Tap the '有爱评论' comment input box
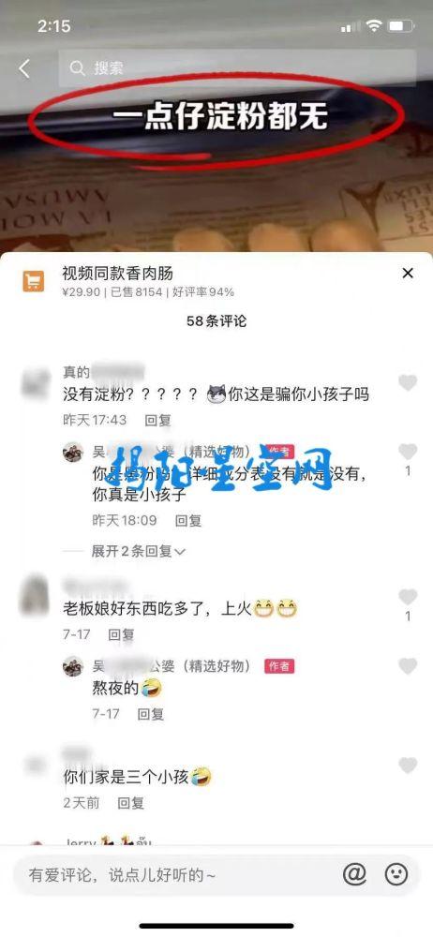The height and width of the screenshot is (937, 433). [x=179, y=875]
